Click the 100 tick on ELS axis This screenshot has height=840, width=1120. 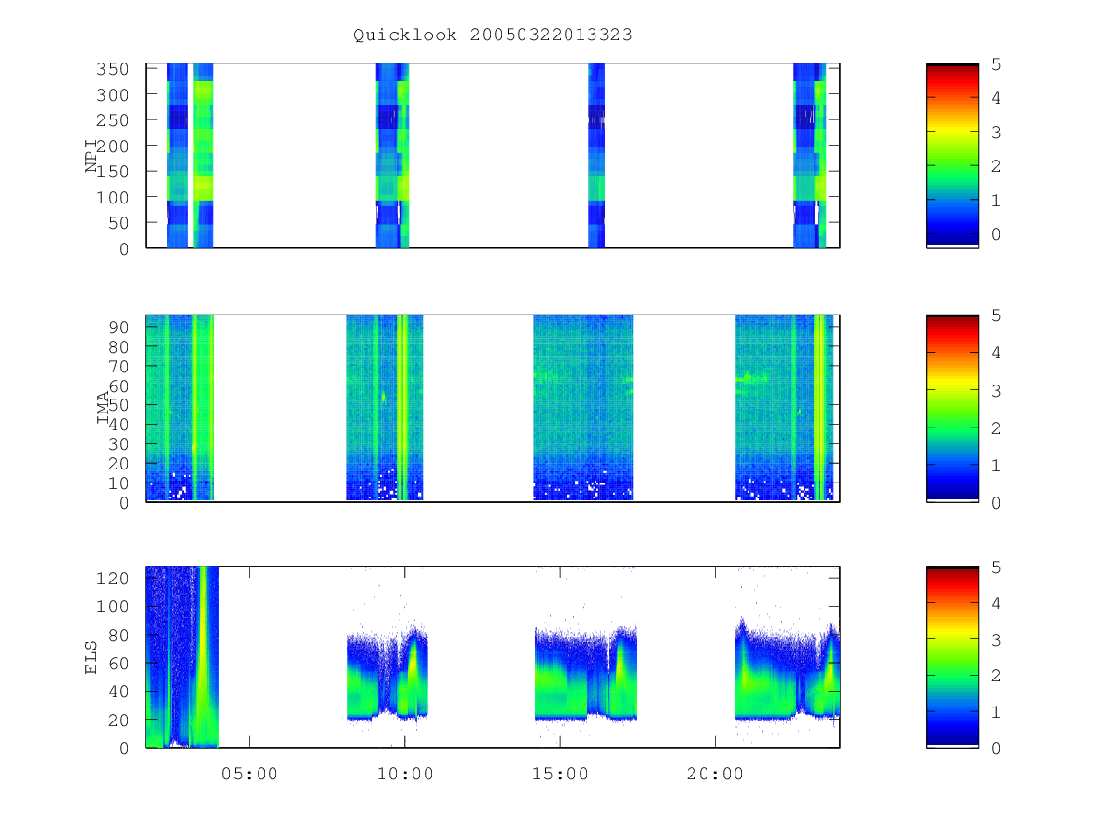[115, 607]
